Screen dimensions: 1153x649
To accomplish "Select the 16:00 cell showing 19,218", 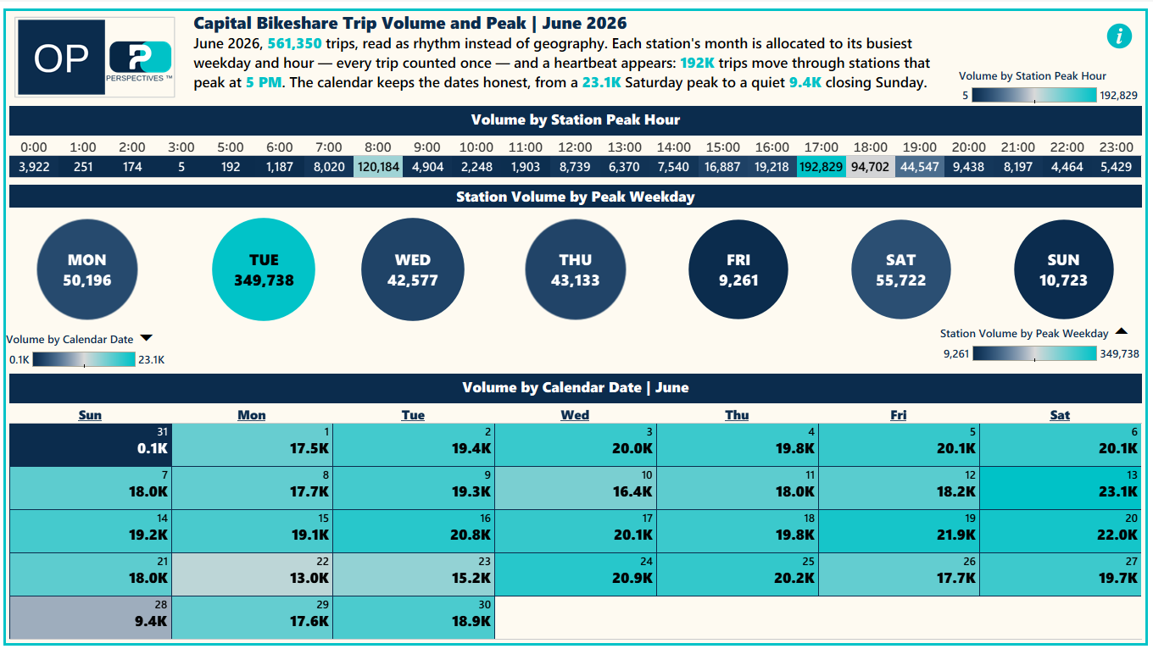I will pos(771,167).
